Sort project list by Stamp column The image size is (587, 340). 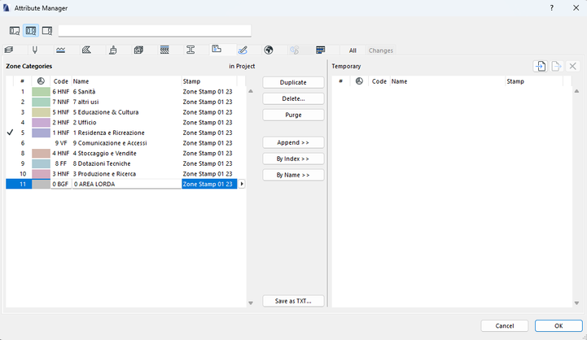pyautogui.click(x=209, y=81)
